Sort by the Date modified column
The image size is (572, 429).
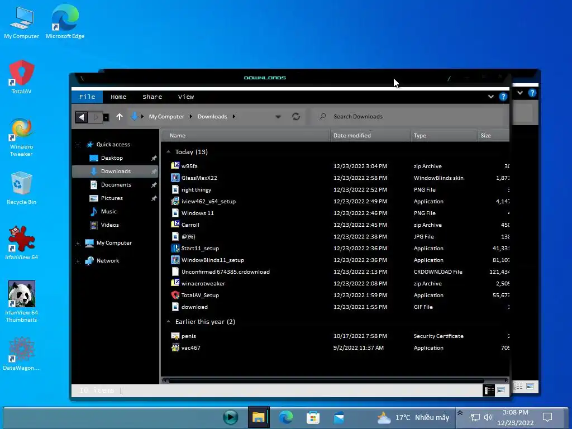pyautogui.click(x=370, y=135)
